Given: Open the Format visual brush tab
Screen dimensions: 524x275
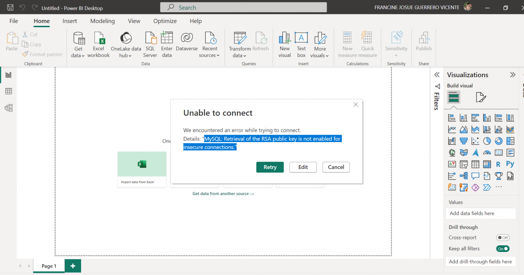Looking at the screenshot, I should pyautogui.click(x=481, y=97).
